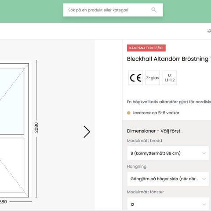This screenshot has width=211, height=211.
Task: Open the Hängning dropdown
Action: pyautogui.click(x=168, y=179)
